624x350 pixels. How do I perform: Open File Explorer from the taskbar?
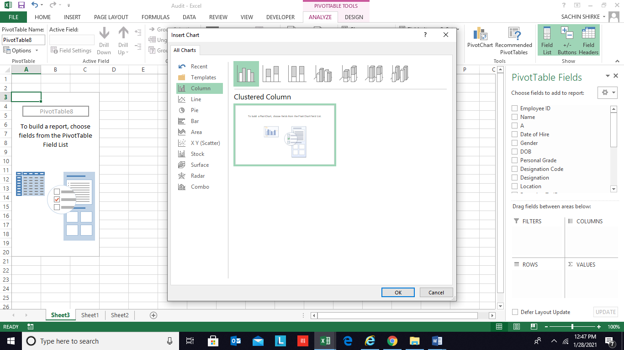pyautogui.click(x=414, y=341)
